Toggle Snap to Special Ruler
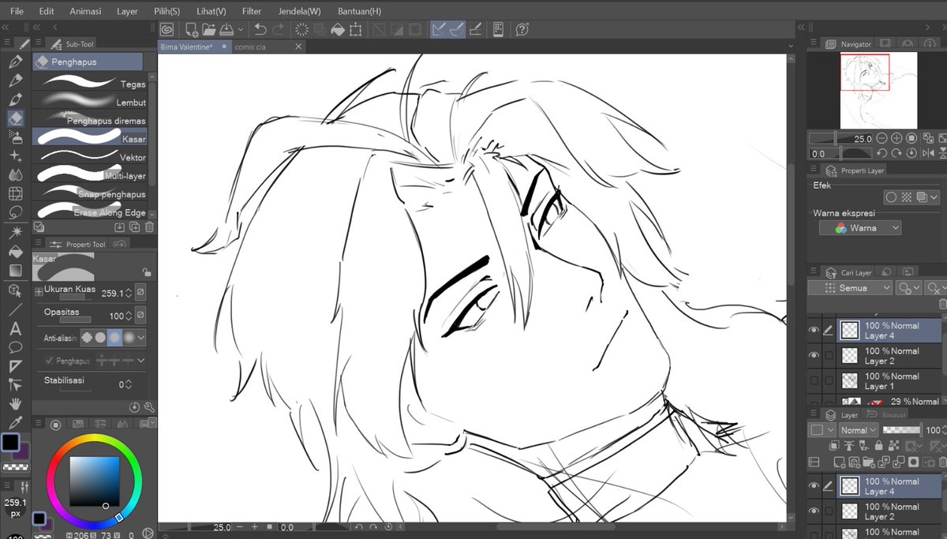This screenshot has height=539, width=947. (x=457, y=29)
